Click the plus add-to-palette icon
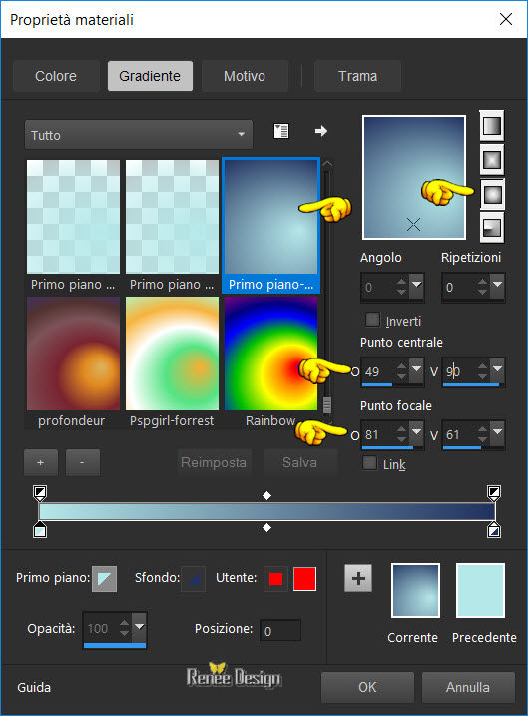Screen dimensions: 528x716 tap(358, 578)
